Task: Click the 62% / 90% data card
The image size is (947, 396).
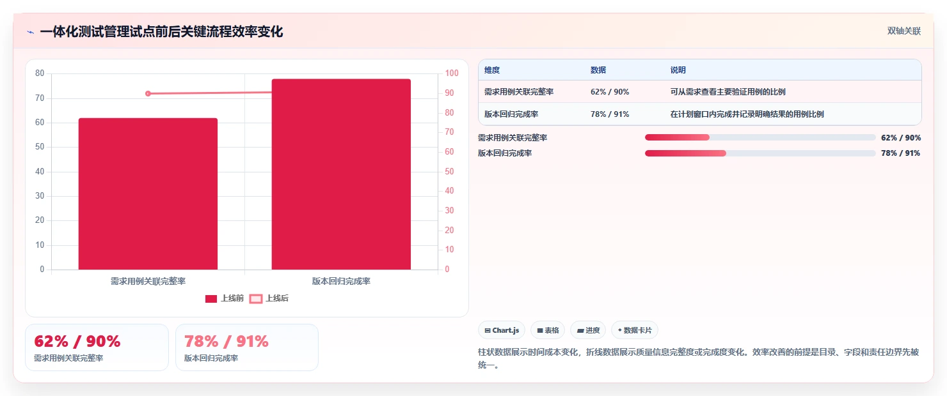Action: (x=97, y=347)
